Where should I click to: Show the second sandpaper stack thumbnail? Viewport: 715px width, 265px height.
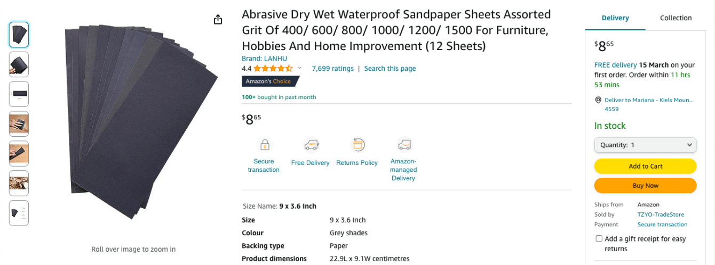(19, 64)
